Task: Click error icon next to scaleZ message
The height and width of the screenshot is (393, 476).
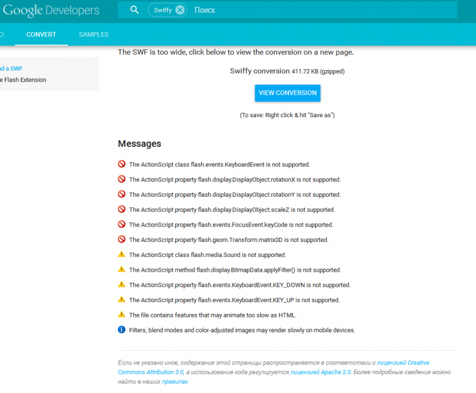Action: (x=121, y=209)
